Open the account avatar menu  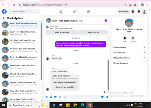tap(144, 12)
